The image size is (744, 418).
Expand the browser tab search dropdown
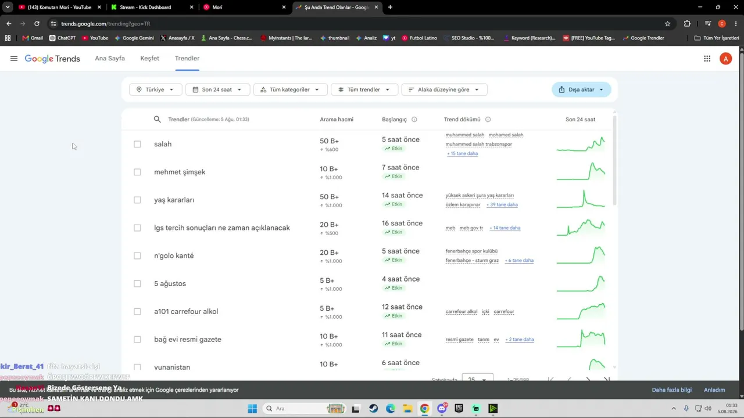click(8, 8)
